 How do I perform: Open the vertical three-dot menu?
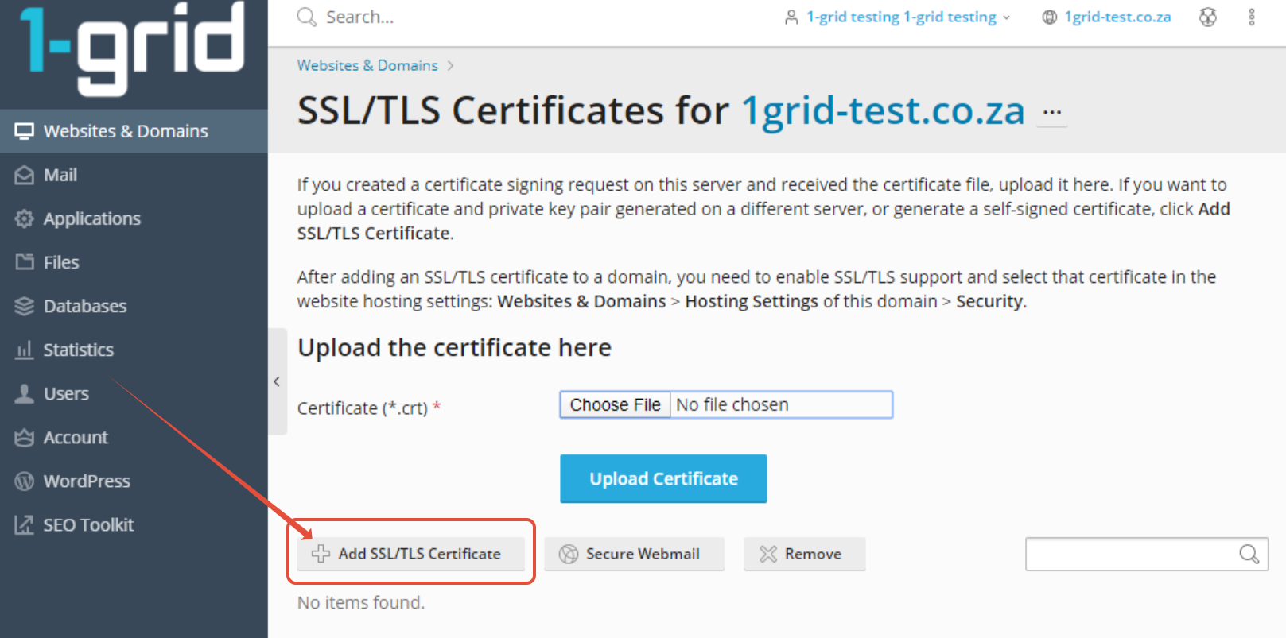[1251, 17]
